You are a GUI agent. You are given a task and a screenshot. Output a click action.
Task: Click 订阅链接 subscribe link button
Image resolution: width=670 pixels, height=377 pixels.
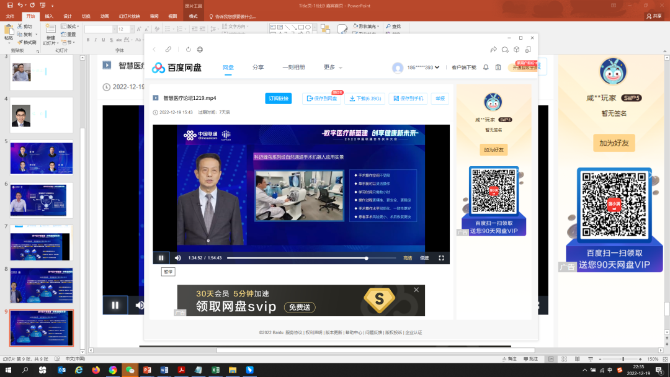click(x=279, y=99)
